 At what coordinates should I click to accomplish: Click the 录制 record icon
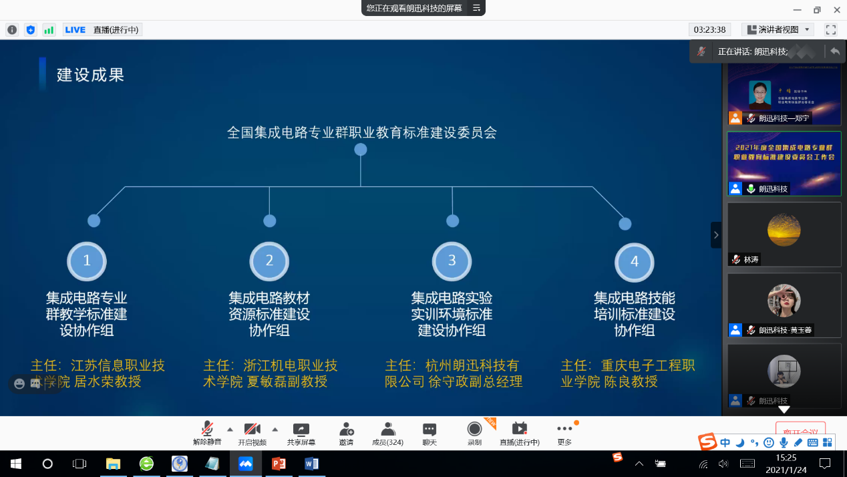coord(474,430)
